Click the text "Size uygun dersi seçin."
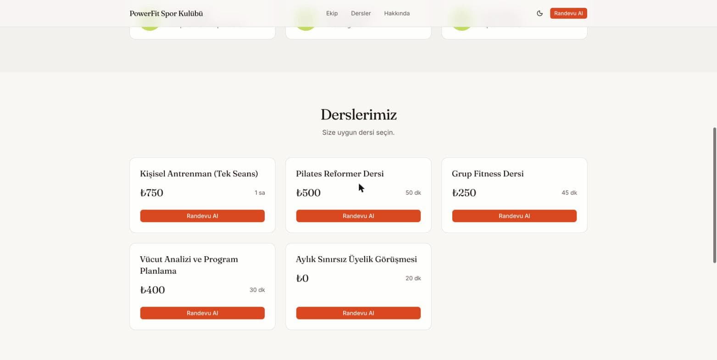 click(358, 132)
